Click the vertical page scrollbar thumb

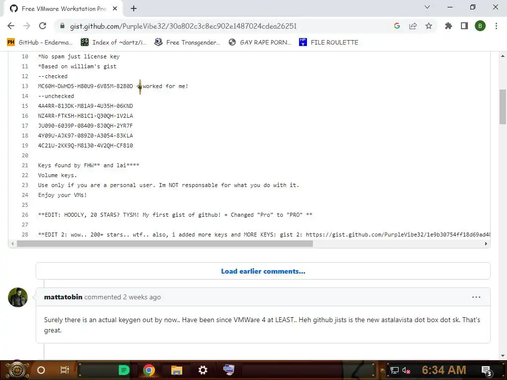pyautogui.click(x=503, y=107)
